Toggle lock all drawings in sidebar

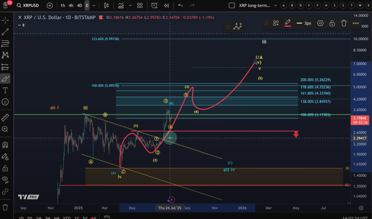pyautogui.click(x=5, y=168)
